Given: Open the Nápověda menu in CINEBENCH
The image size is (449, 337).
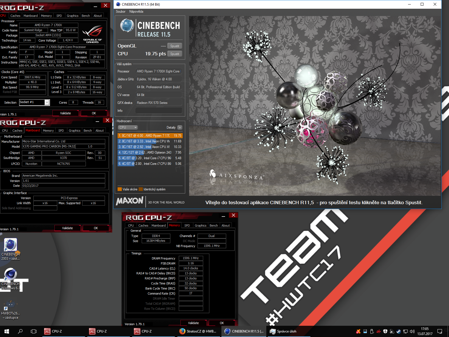Looking at the screenshot, I should (x=136, y=12).
